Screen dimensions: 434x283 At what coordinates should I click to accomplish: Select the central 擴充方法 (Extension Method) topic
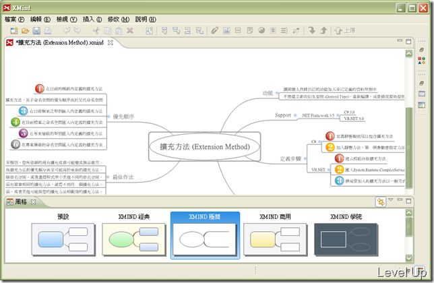[x=205, y=147]
